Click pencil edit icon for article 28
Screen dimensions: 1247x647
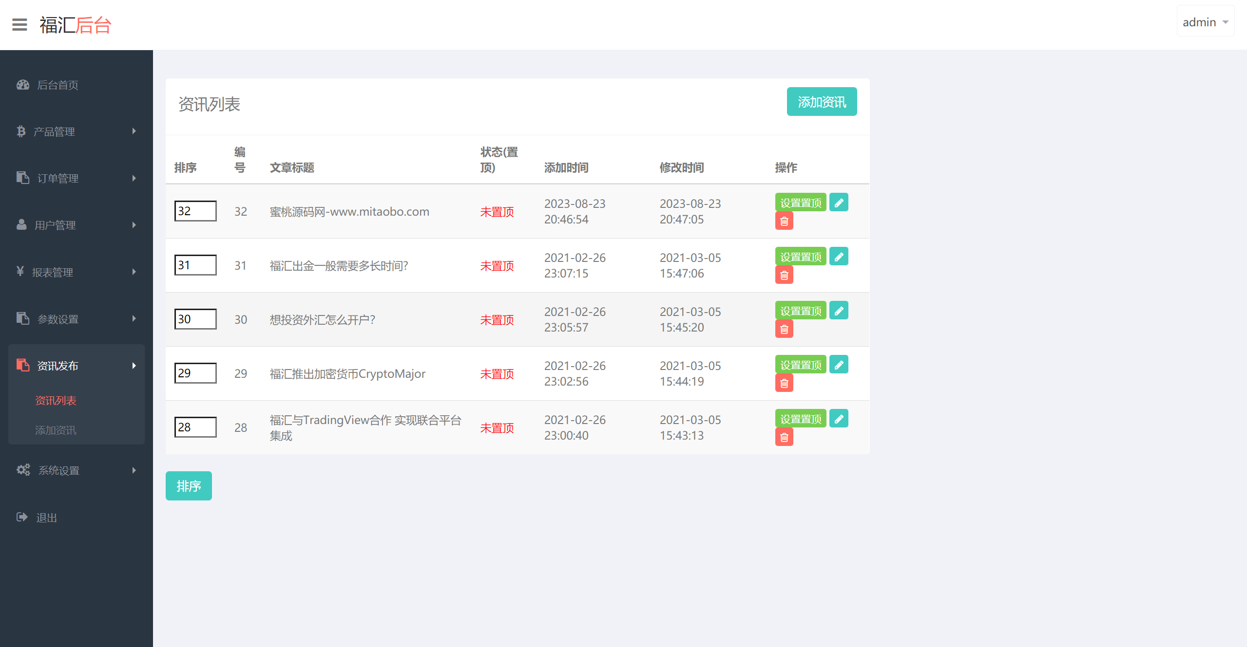coord(838,419)
